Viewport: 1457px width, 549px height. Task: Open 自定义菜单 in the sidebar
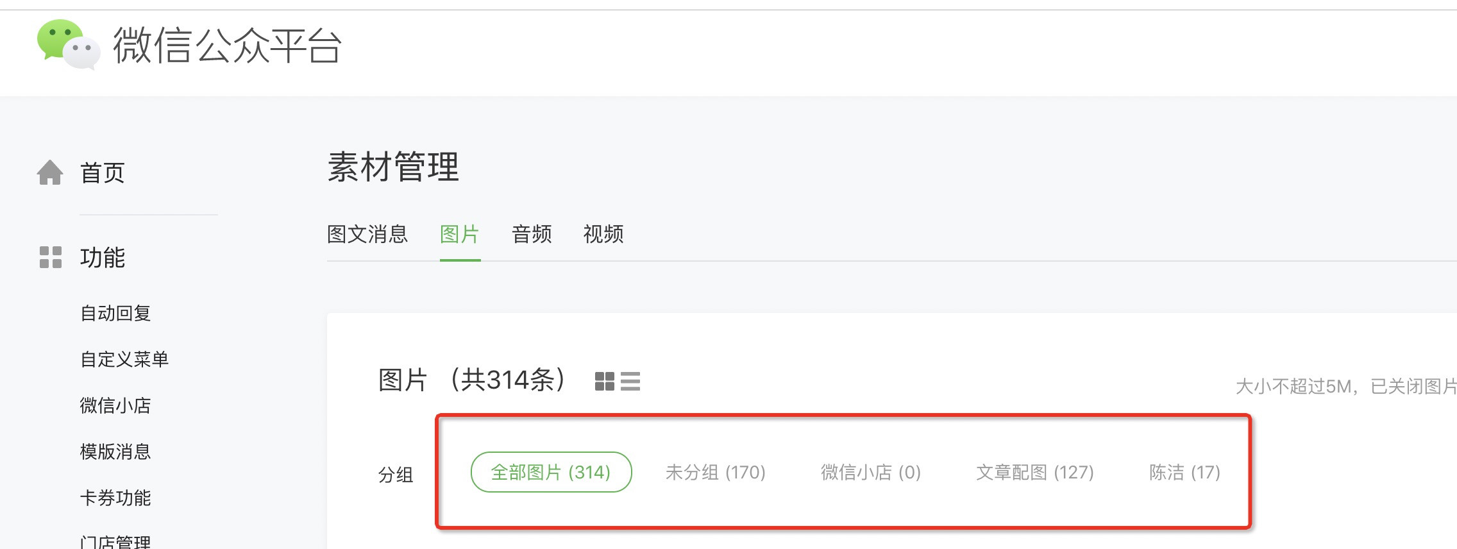(124, 359)
